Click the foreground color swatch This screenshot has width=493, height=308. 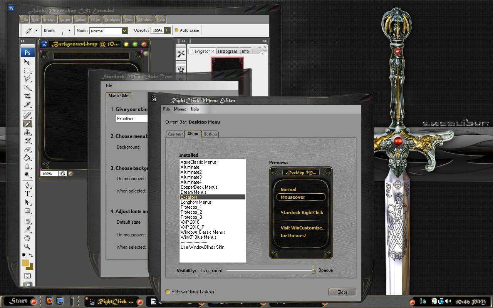click(x=26, y=263)
